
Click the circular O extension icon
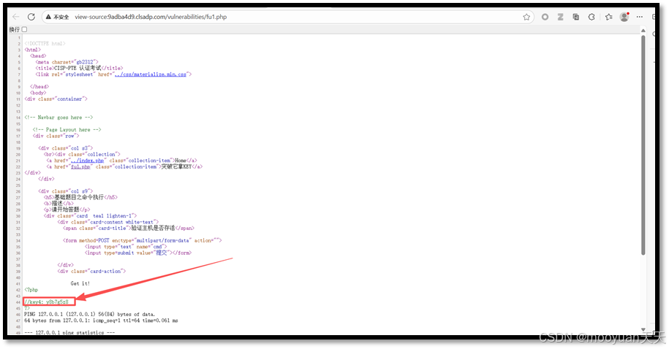tap(545, 17)
